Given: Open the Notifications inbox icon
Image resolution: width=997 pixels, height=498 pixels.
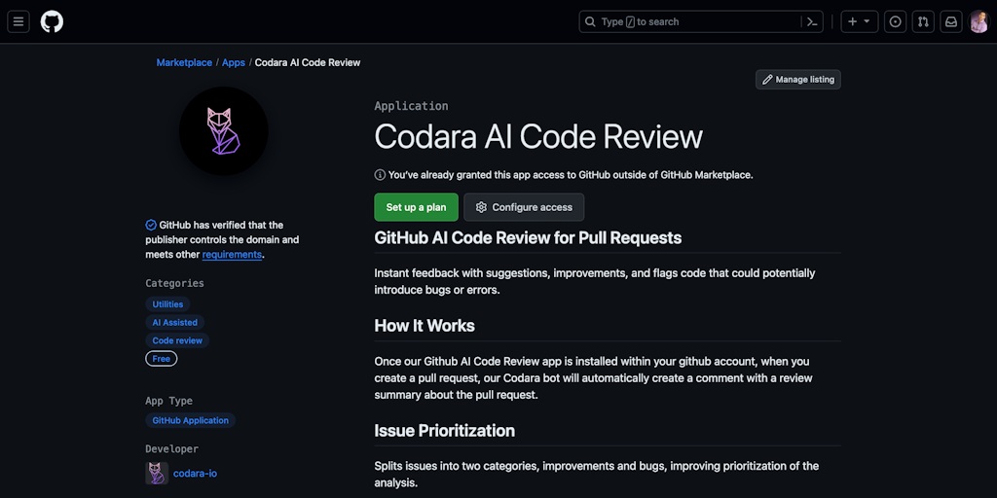Looking at the screenshot, I should 951,21.
